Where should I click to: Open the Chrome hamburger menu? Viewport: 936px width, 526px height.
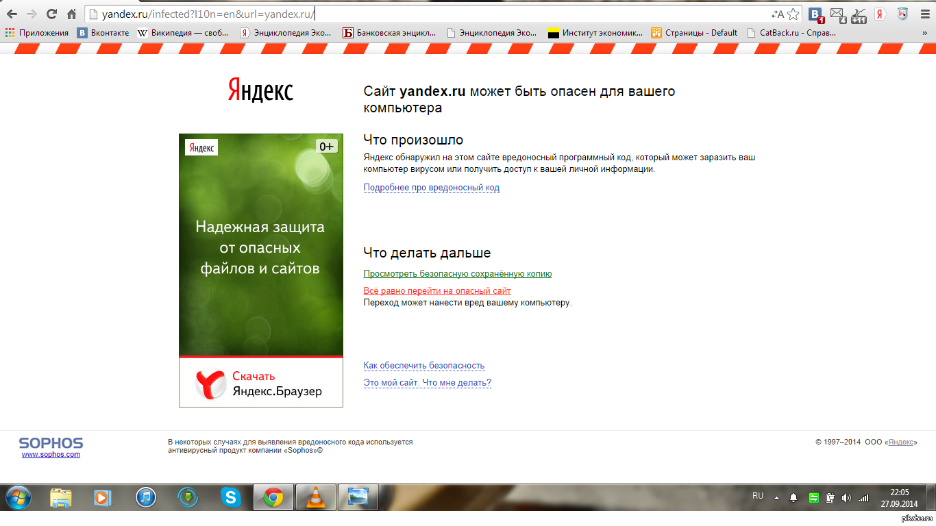point(924,14)
